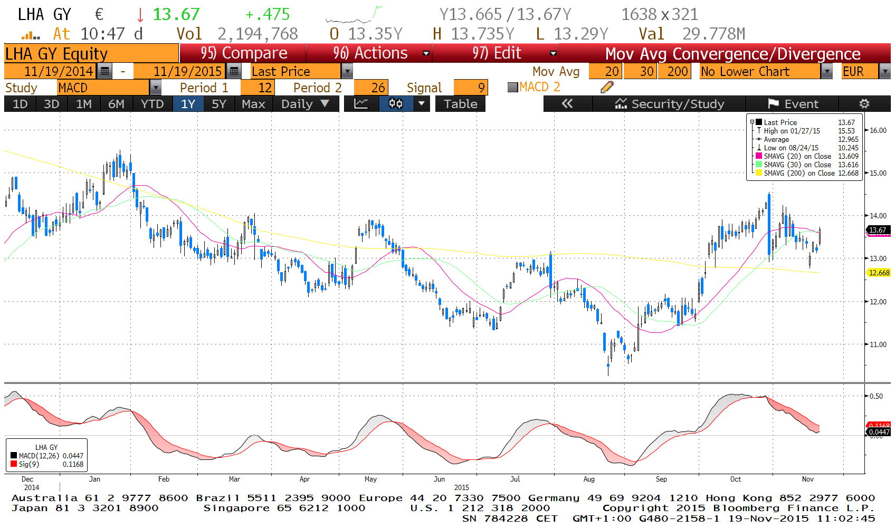Screen dimensions: 895x528
Task: Click the 97) Edit menu button
Action: [x=497, y=53]
